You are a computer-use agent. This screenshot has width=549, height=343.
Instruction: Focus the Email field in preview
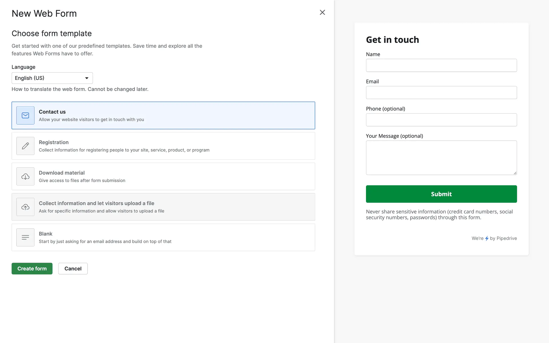(x=441, y=93)
